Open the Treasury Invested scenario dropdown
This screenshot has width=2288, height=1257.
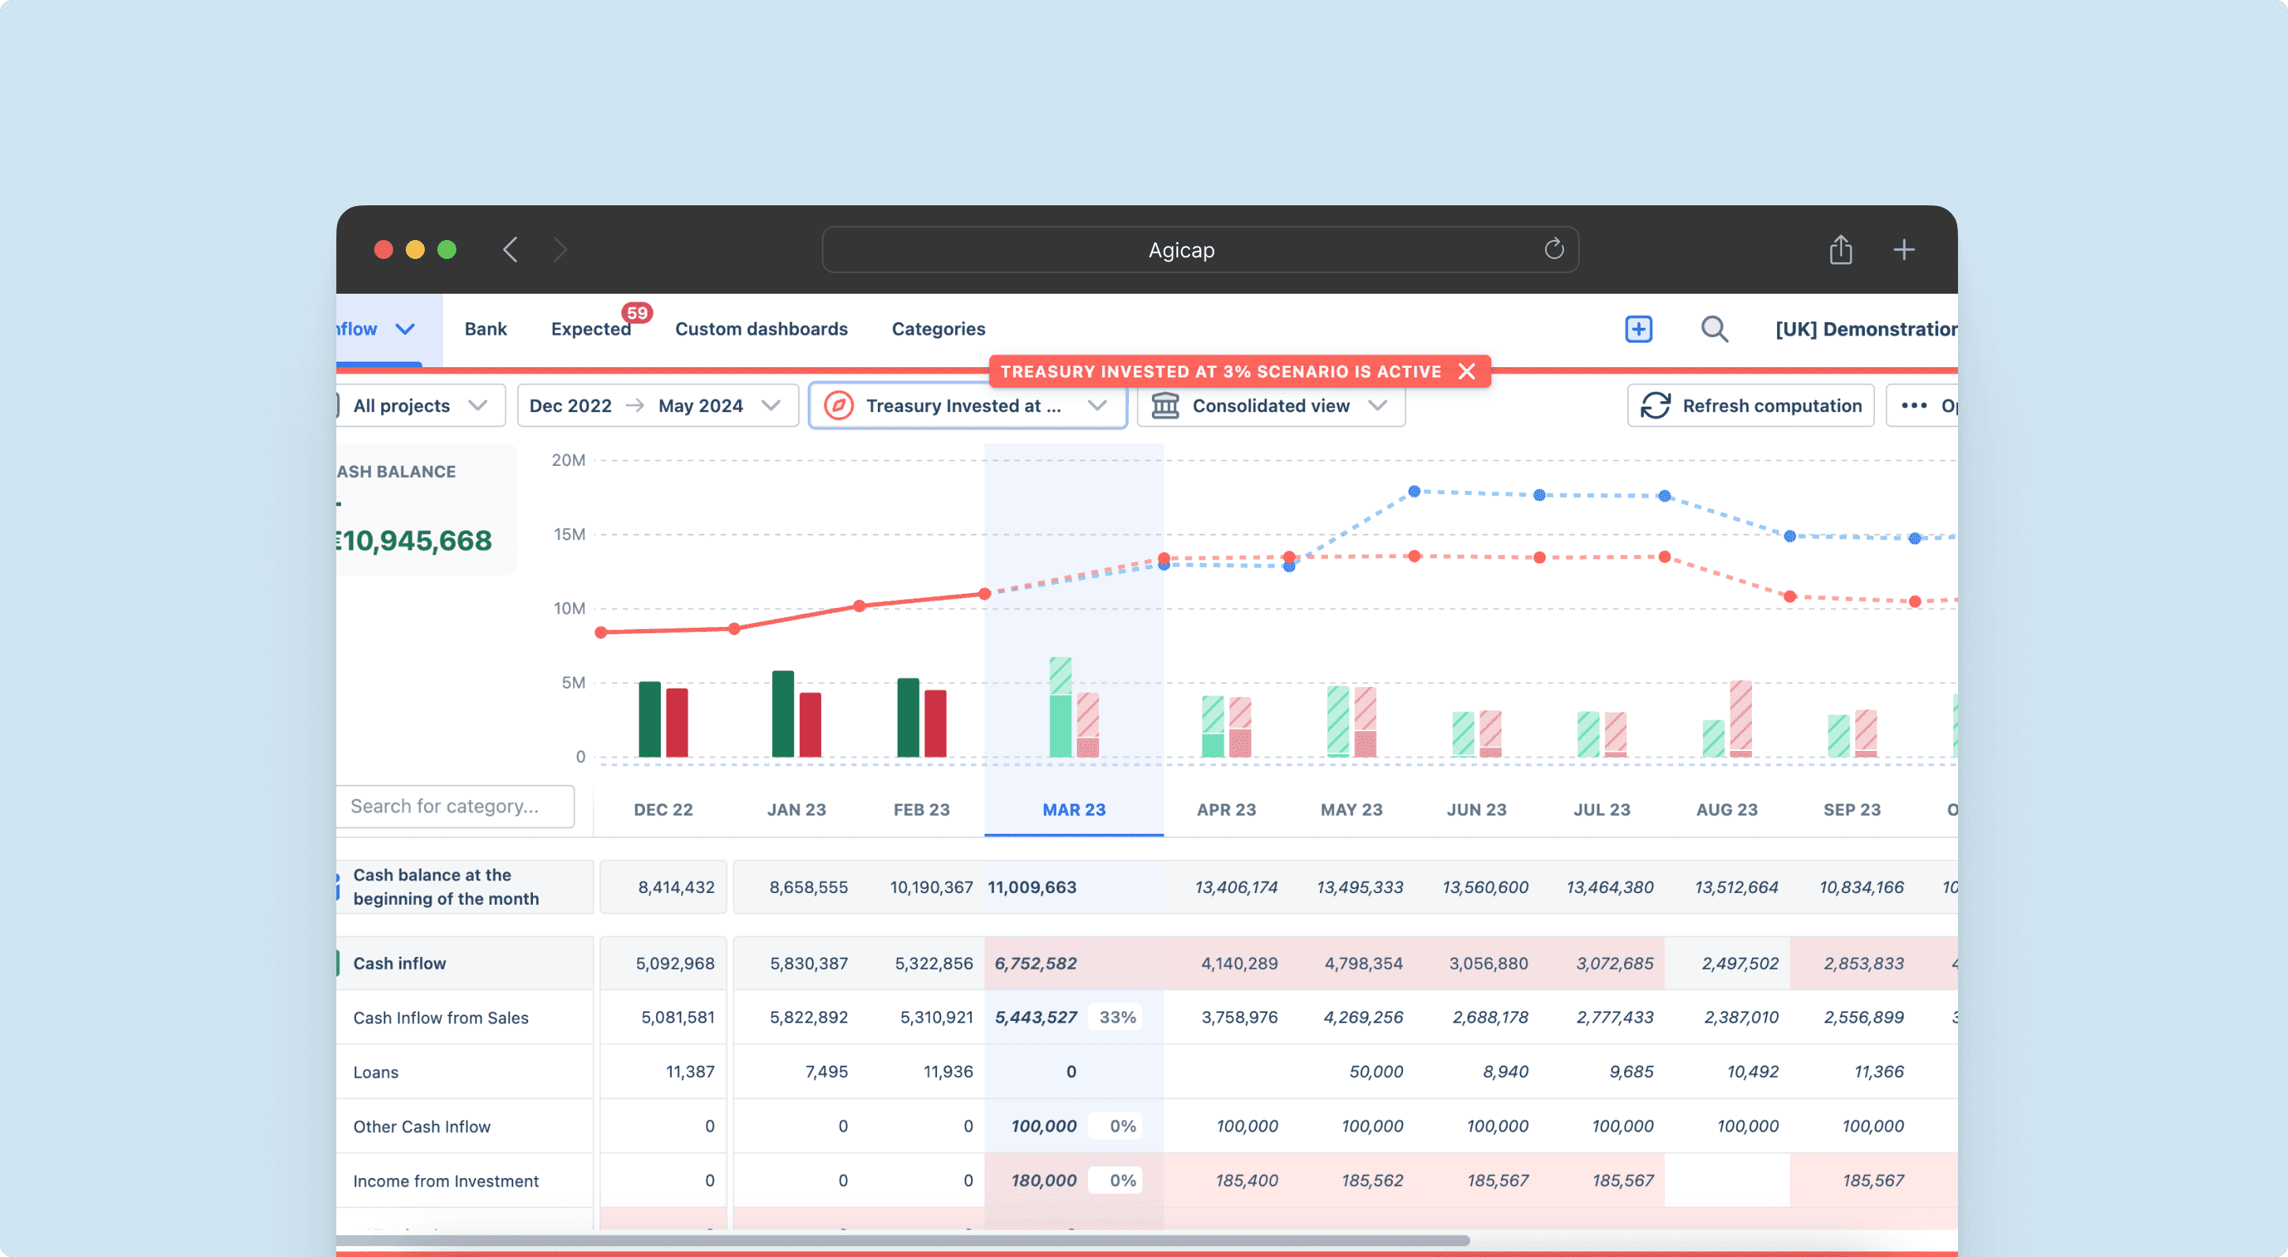coord(967,406)
